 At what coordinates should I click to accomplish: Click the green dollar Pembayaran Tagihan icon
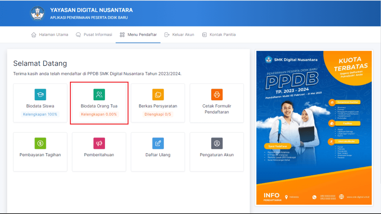tap(40, 143)
